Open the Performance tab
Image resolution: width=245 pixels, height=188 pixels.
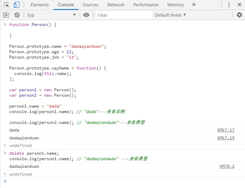tap(146, 5)
